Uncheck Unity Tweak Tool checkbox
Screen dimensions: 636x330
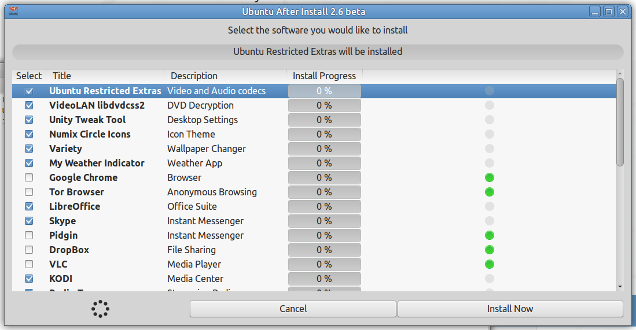coord(29,120)
